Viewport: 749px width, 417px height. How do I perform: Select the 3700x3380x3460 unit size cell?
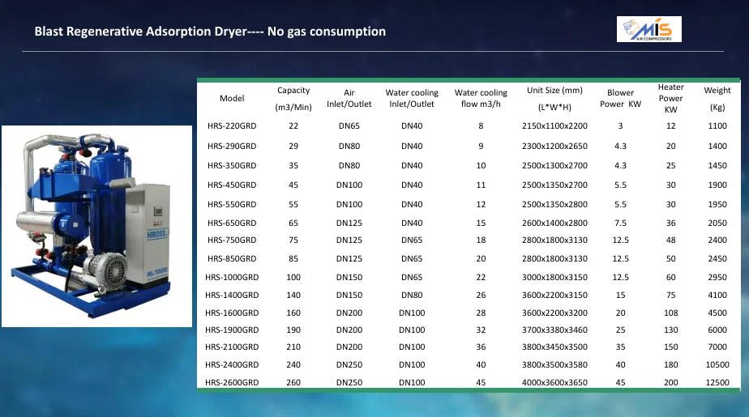tap(554, 330)
